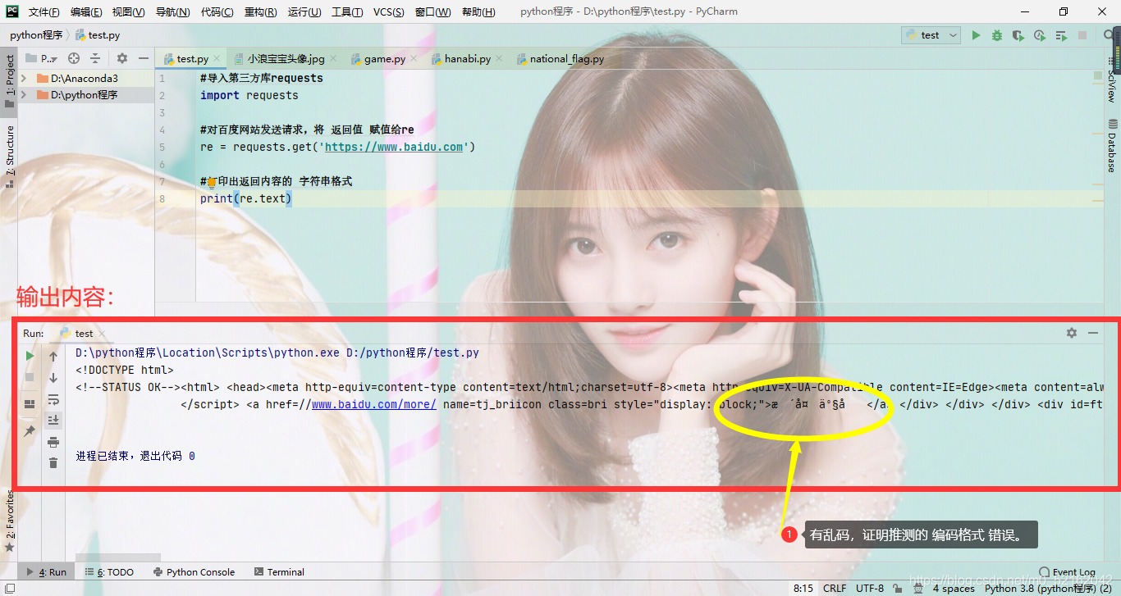Screen dimensions: 1121x596
Task: Click the top toolbar stop button
Action: click(1082, 35)
